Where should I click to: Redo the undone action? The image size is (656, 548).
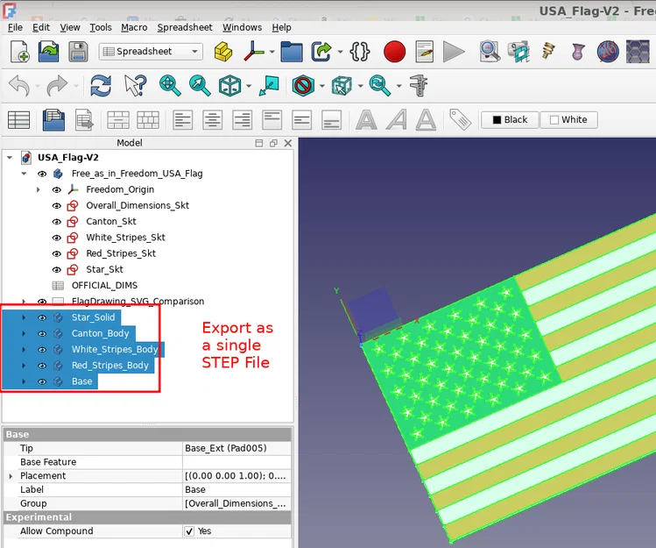tap(57, 85)
